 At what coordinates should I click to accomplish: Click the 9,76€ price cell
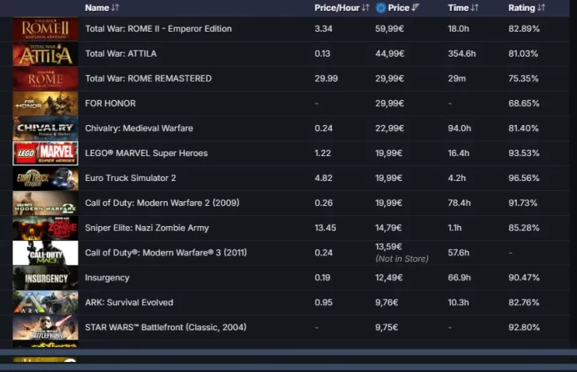click(386, 303)
